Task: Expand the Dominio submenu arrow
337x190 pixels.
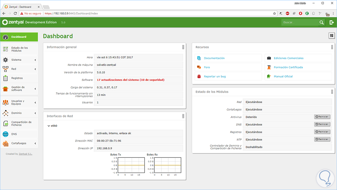Action: point(35,113)
